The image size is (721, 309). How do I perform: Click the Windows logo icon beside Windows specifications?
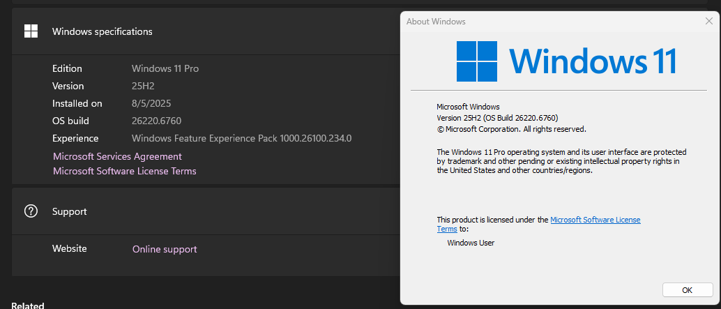pyautogui.click(x=31, y=31)
